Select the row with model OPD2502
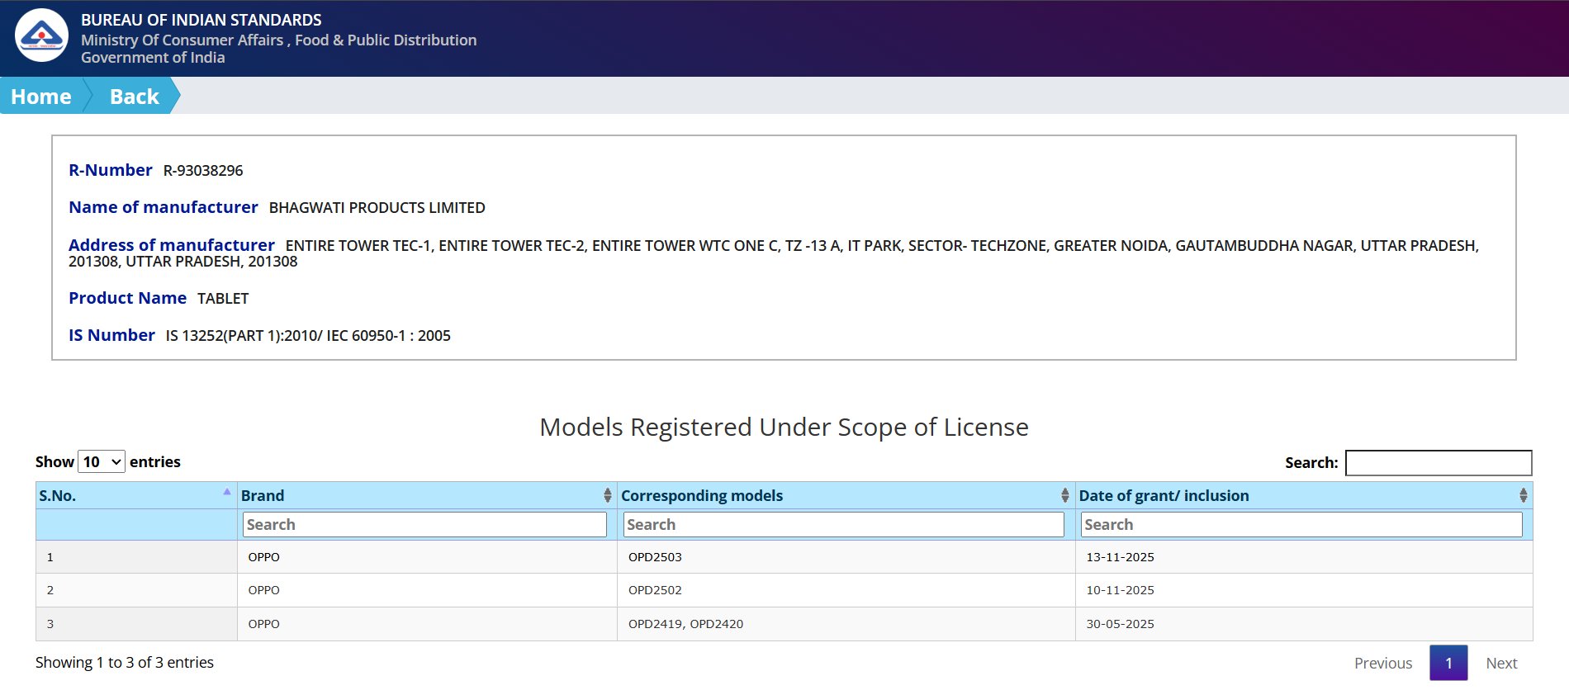 point(655,590)
